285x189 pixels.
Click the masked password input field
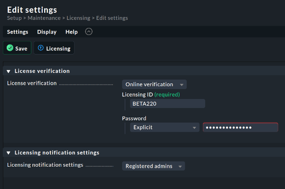tap(240, 127)
